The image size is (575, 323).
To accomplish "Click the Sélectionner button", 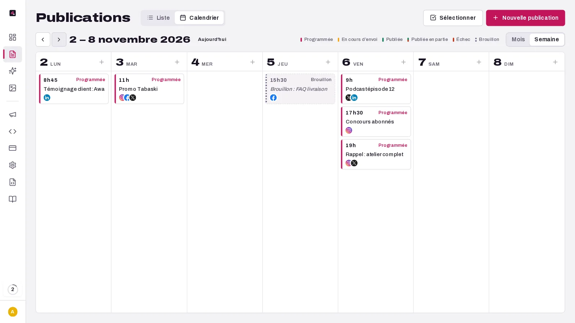I will (453, 18).
